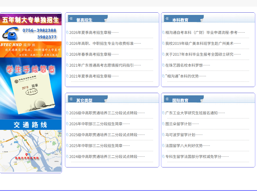
Task: Click document icon next to "相沟通"本科的优势
Action: click(163, 76)
